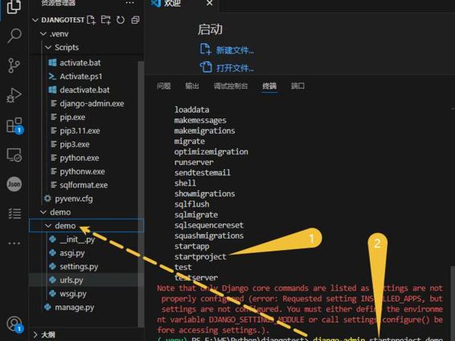Click the Open File link on Welcome page
Image resolution: width=455 pixels, height=341 pixels.
tap(227, 68)
